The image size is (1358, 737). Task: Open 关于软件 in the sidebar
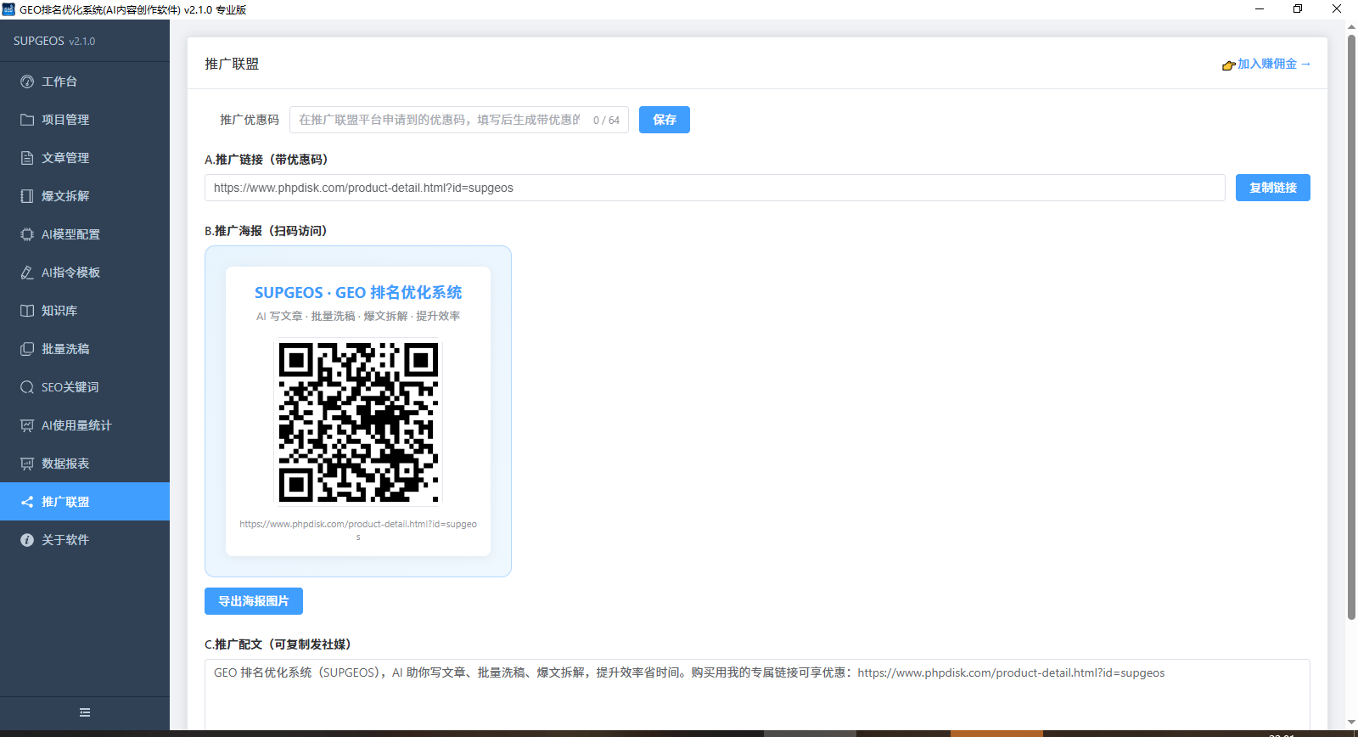tap(85, 540)
